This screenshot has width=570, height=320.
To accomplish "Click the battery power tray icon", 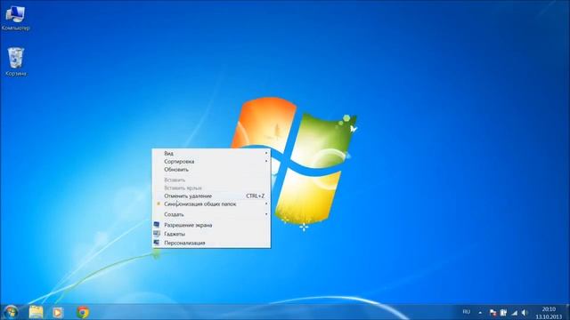I will [503, 312].
